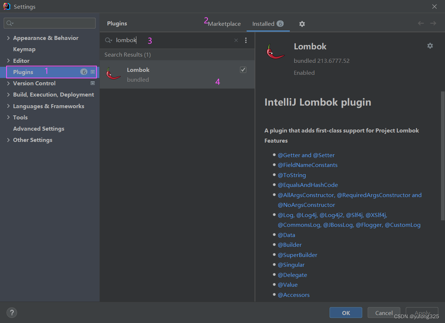
Task: Expand Appearance & Behavior settings
Action: tap(8, 38)
